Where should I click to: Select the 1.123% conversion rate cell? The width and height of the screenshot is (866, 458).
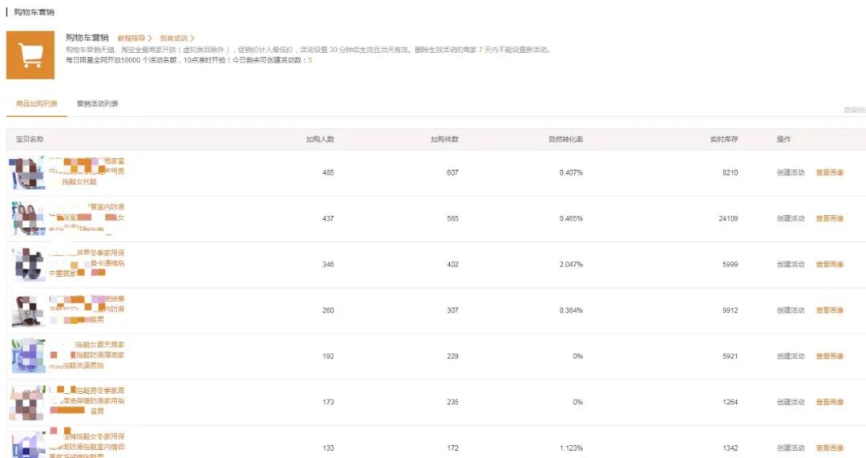(x=571, y=448)
